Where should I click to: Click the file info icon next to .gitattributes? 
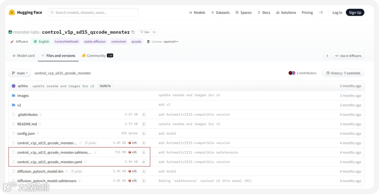[x=41, y=115]
